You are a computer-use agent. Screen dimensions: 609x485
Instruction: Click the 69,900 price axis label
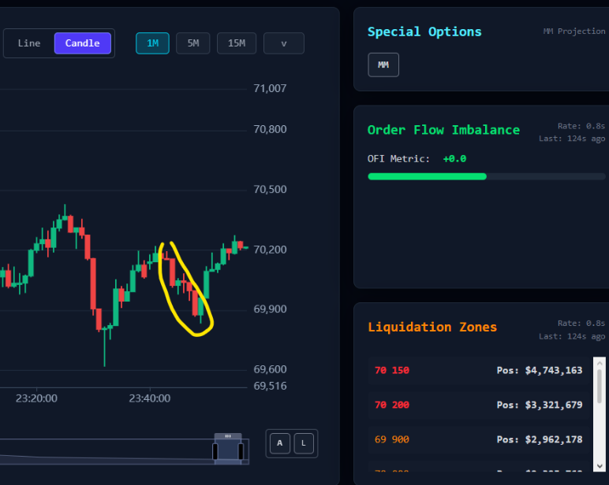pyautogui.click(x=270, y=309)
